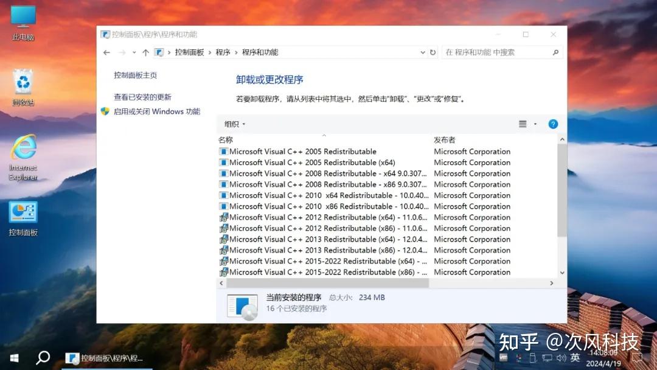Image resolution: width=657 pixels, height=370 pixels.
Task: Open Help via the blue question mark
Action: (552, 124)
